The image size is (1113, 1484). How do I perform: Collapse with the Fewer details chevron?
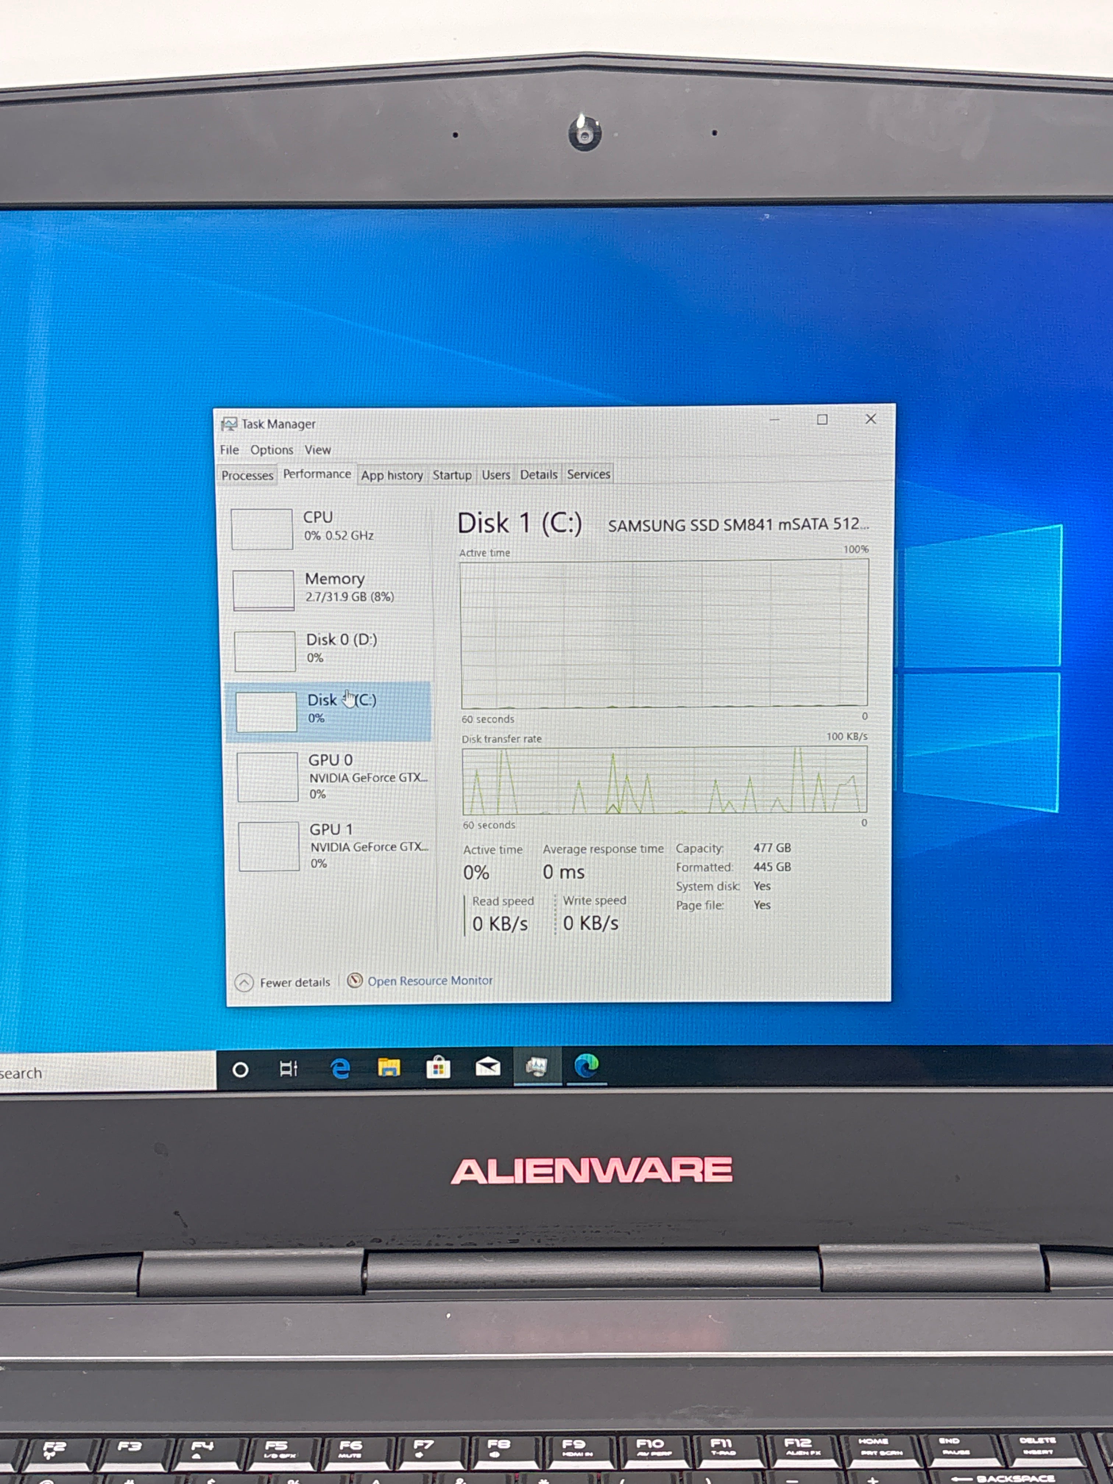click(x=244, y=983)
